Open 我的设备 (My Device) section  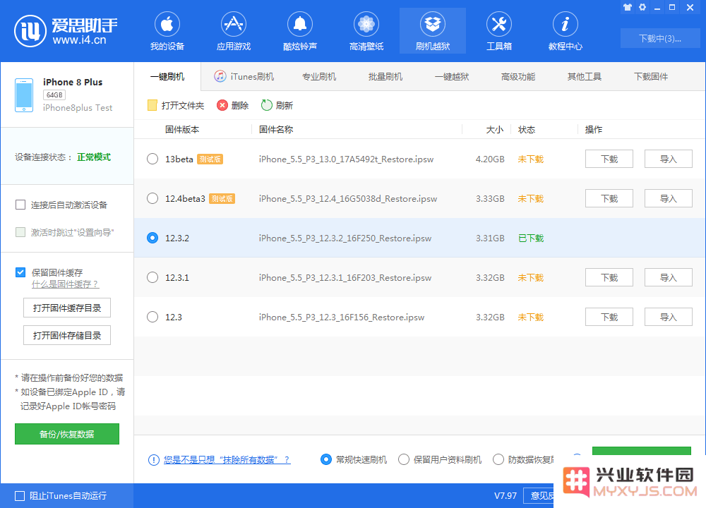pyautogui.click(x=167, y=31)
